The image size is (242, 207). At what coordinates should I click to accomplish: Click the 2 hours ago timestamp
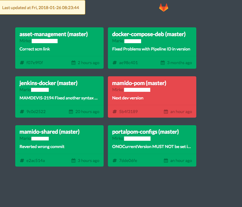[x=88, y=63]
